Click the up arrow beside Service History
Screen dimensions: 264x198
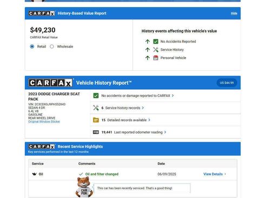click(148, 50)
